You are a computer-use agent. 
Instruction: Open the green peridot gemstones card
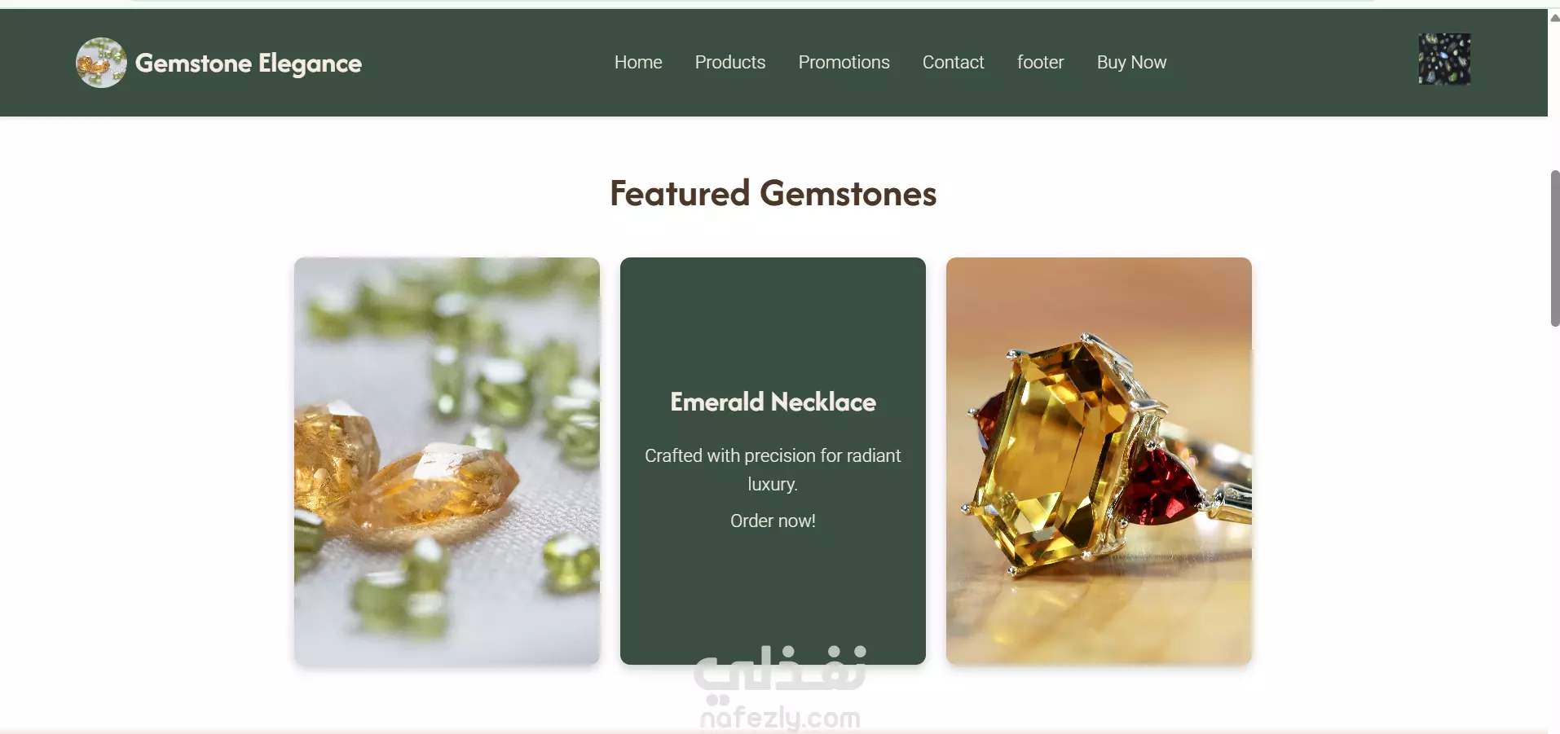[x=447, y=461]
